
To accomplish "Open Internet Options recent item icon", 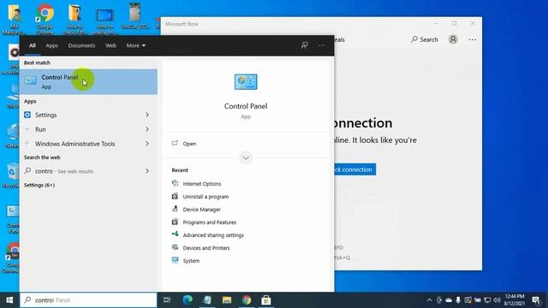I will (175, 183).
